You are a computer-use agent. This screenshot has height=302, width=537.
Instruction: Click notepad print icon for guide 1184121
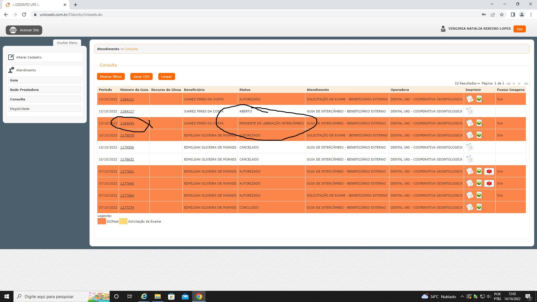coord(470,99)
